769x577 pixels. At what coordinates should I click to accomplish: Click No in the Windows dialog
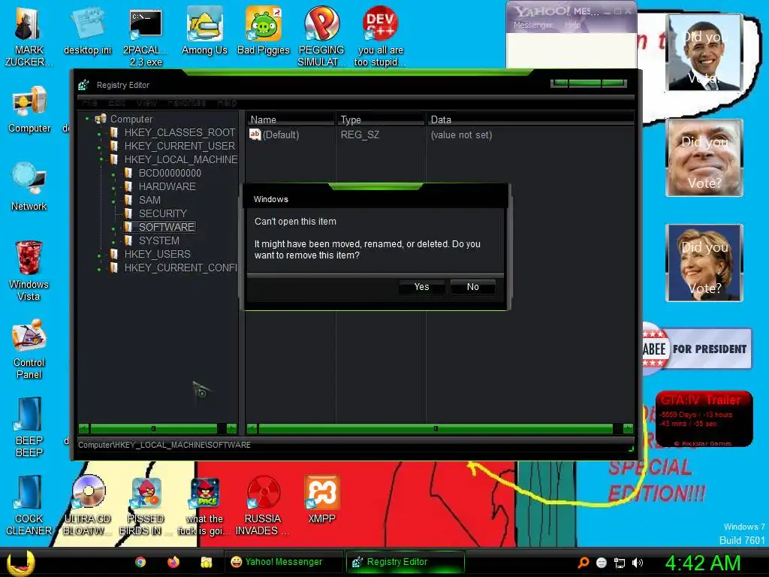(x=473, y=286)
